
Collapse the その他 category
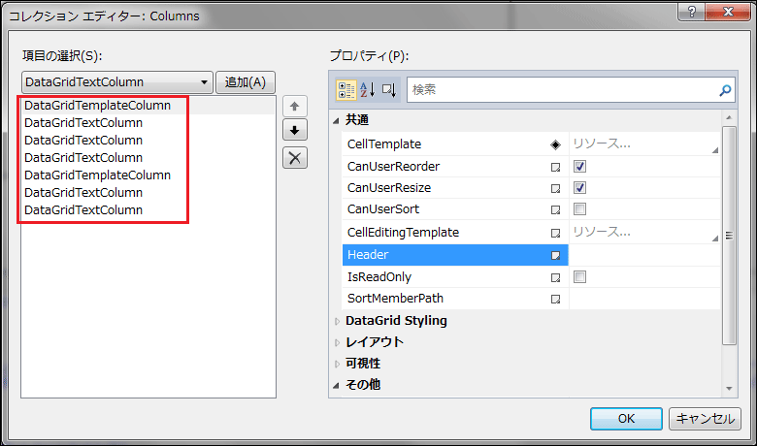337,385
